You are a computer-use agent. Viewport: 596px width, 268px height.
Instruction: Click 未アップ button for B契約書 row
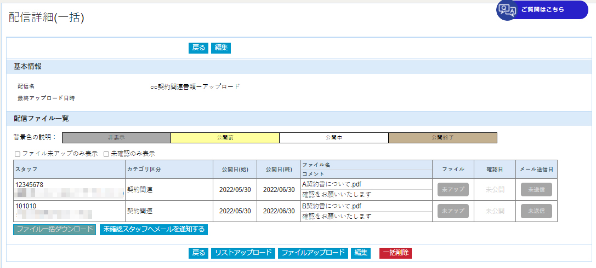pos(453,211)
